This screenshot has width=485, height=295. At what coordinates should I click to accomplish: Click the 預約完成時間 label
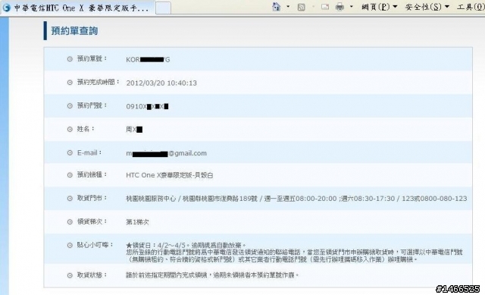click(98, 82)
